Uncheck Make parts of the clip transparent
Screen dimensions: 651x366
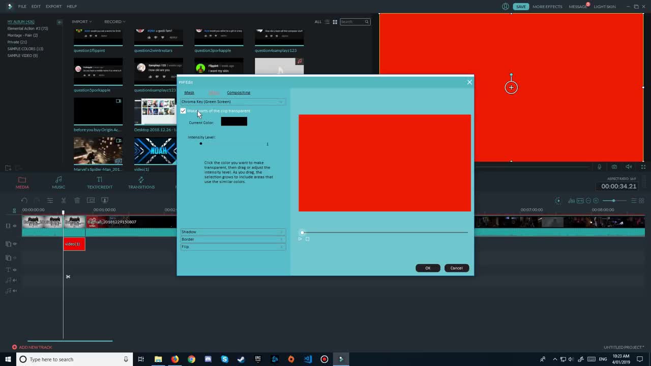[183, 111]
